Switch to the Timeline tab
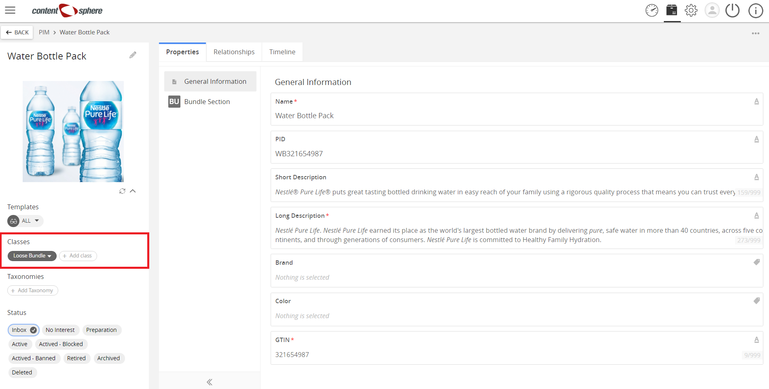 pos(282,52)
